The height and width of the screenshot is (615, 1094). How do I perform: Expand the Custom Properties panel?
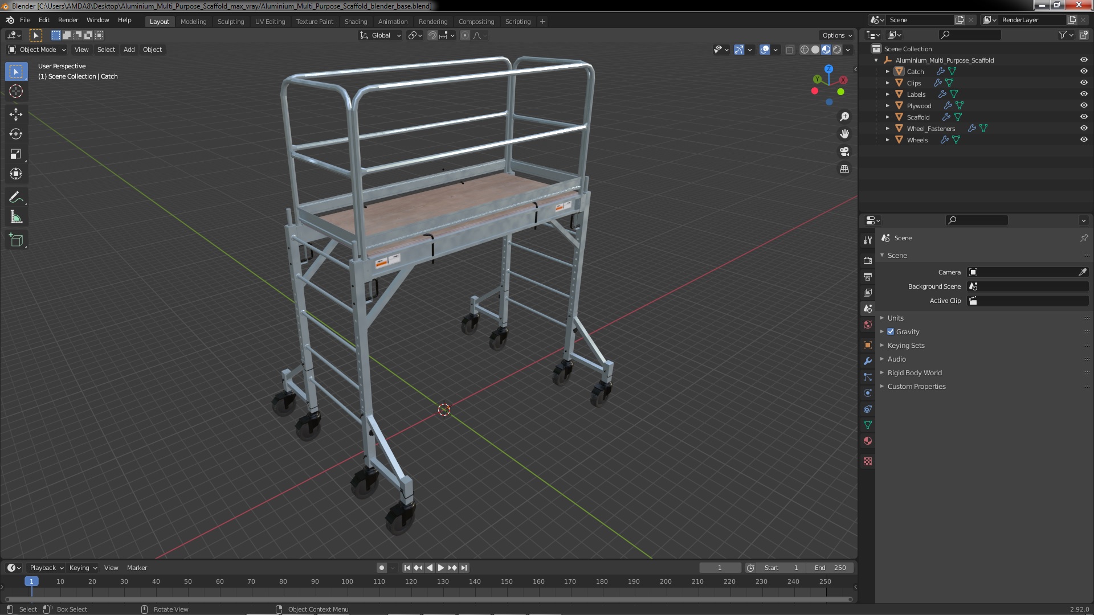pyautogui.click(x=916, y=386)
